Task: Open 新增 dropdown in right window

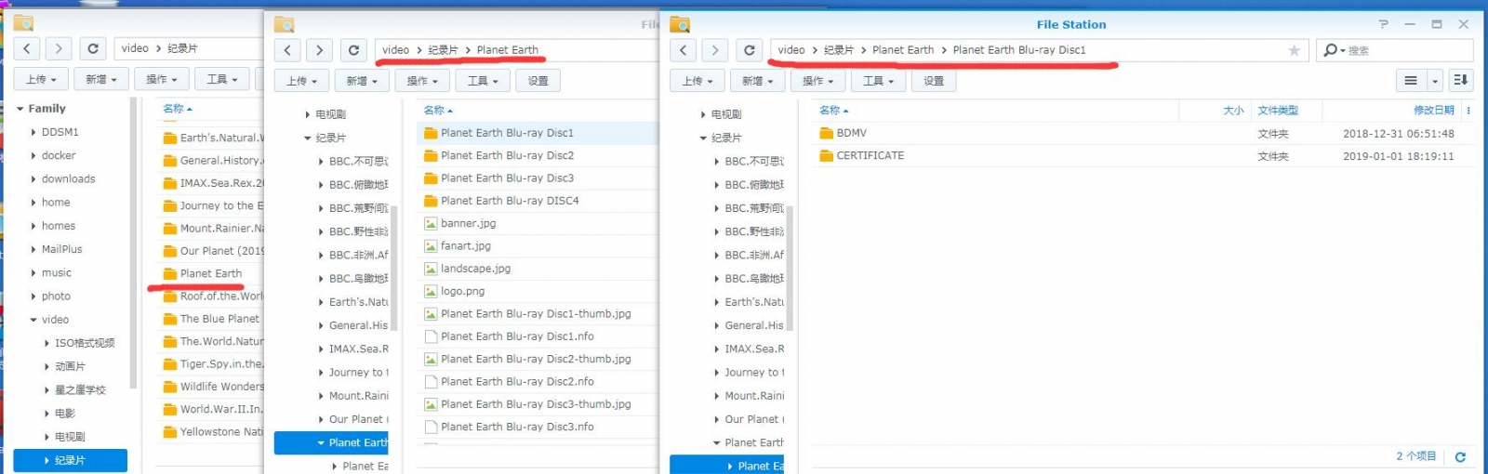Action: (x=758, y=81)
